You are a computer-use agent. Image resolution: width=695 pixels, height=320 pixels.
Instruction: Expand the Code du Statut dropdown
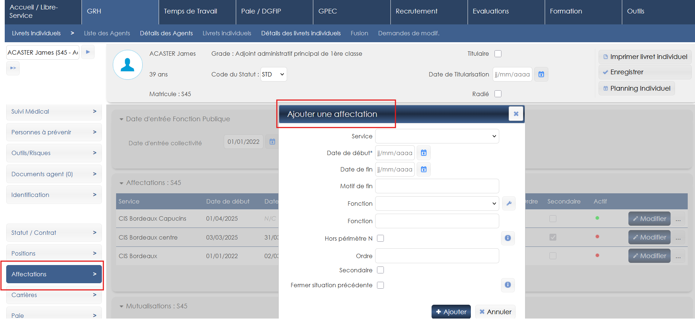point(274,74)
